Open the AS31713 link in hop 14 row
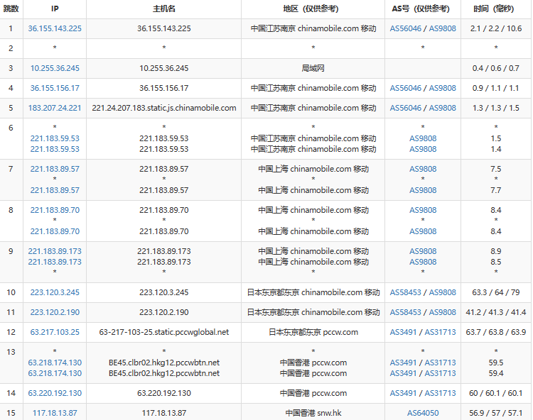Screen dimensions: 533x420 [440, 393]
